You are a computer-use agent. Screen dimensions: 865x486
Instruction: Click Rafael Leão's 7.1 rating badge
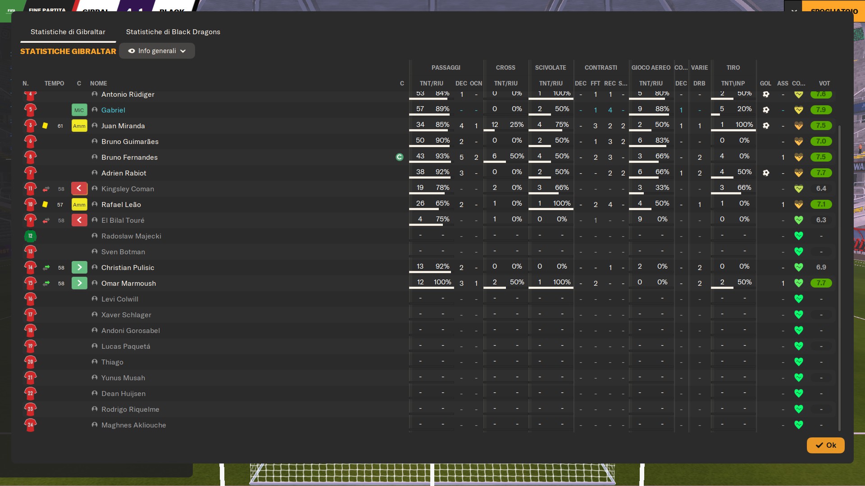821,204
